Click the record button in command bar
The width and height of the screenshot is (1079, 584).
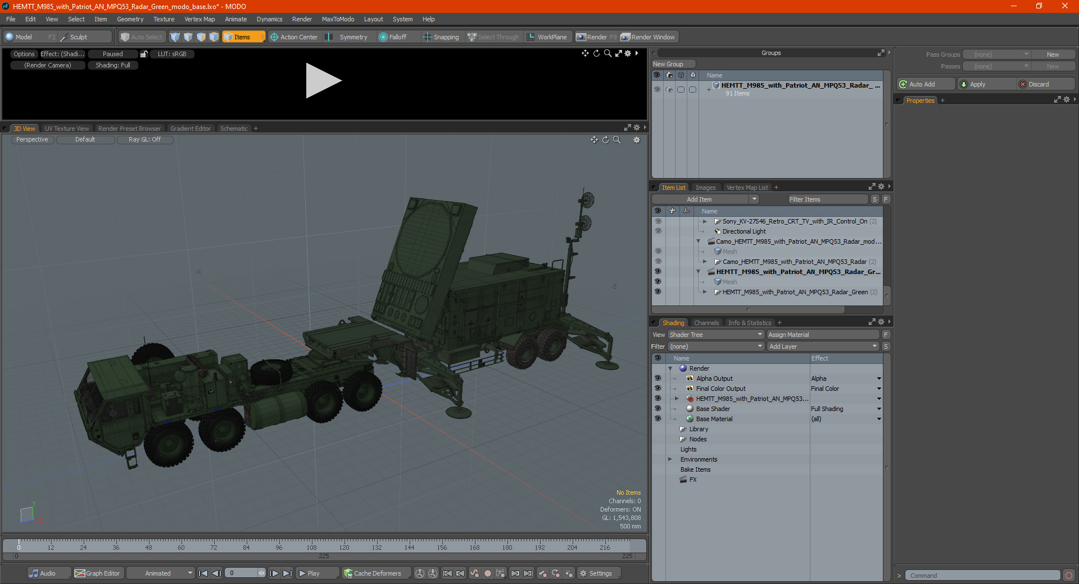[1069, 576]
